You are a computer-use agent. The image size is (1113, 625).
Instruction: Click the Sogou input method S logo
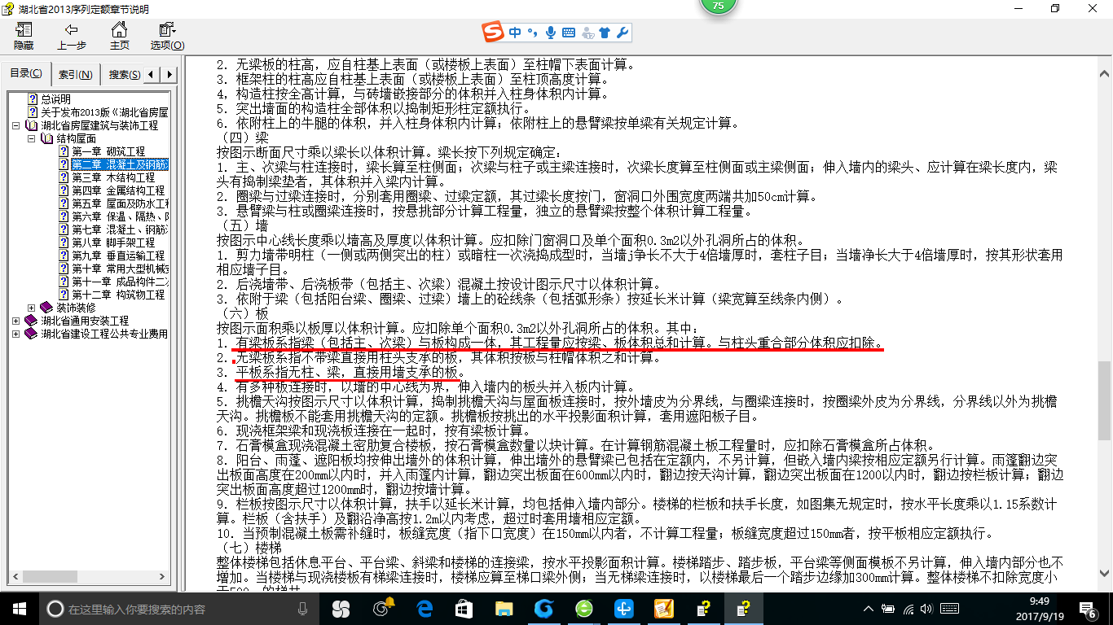click(493, 33)
